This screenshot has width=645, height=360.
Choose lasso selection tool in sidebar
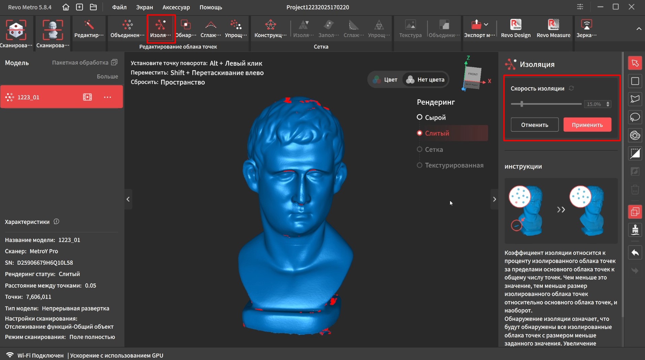coord(635,117)
